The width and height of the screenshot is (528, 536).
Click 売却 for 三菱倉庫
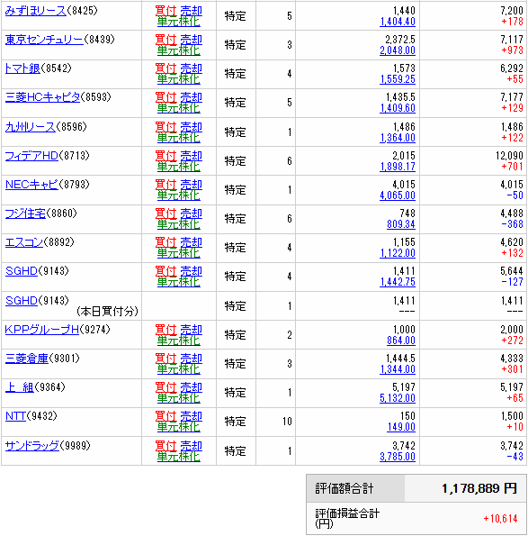[x=191, y=359]
